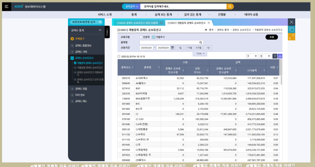Click magnifier icon in 종목명 field
The height and width of the screenshot is (167, 315).
200,42
